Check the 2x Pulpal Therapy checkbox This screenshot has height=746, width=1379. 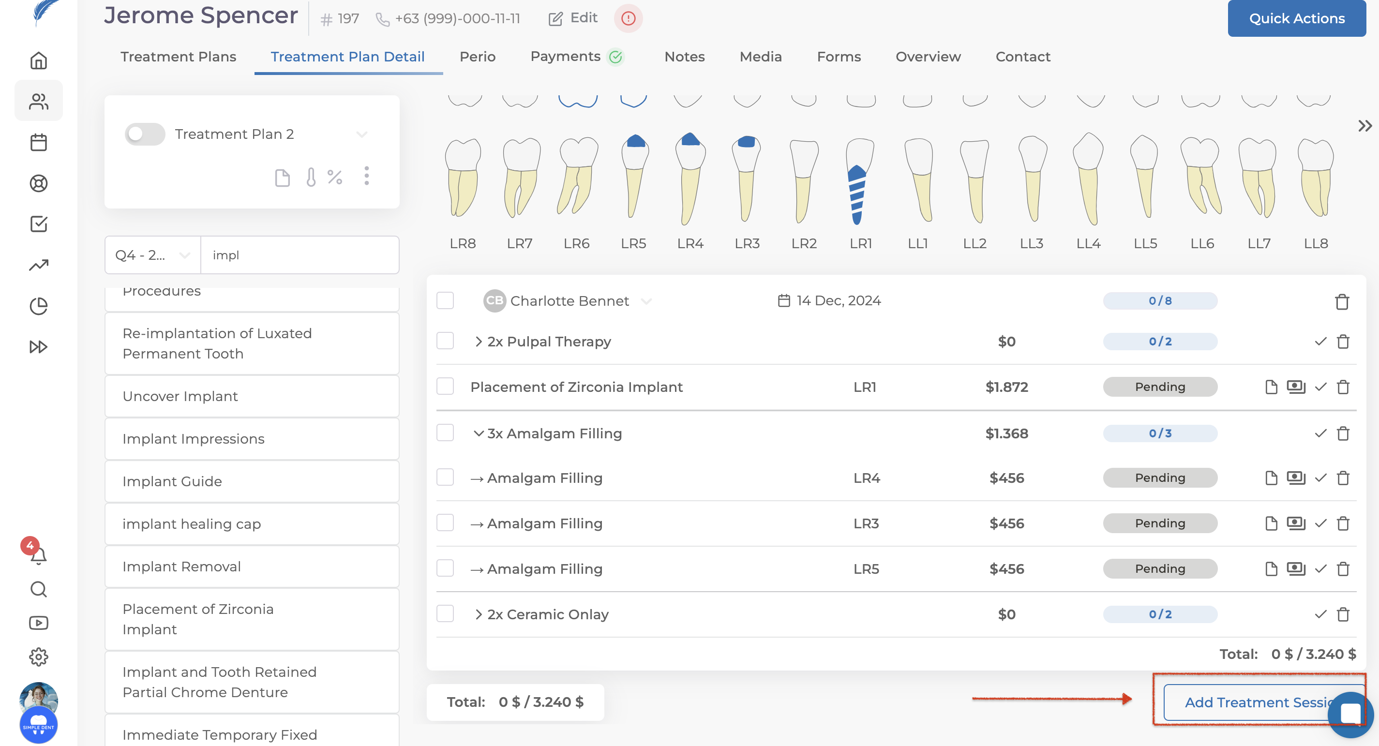pos(445,341)
